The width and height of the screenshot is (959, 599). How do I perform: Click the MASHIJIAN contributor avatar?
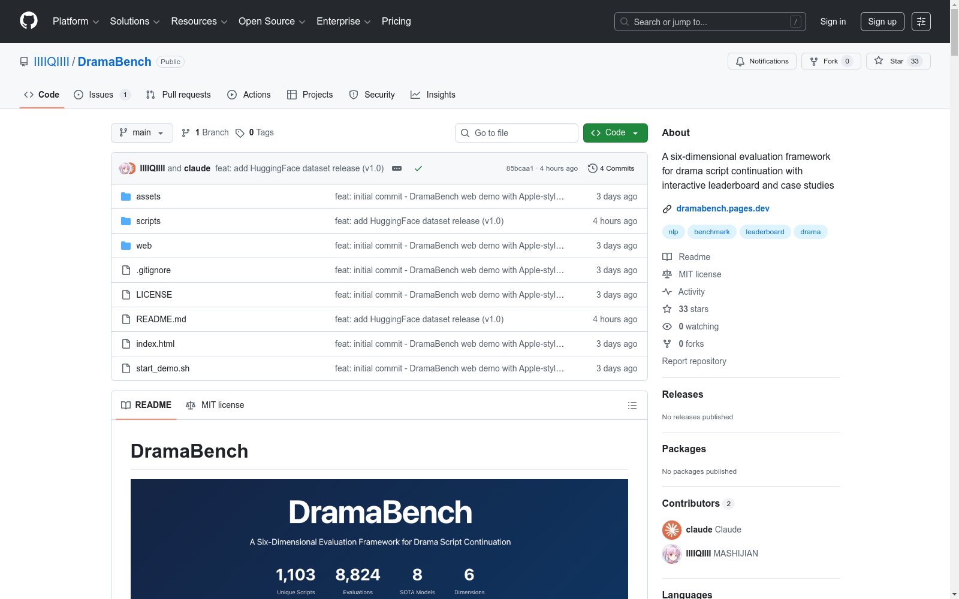(672, 553)
